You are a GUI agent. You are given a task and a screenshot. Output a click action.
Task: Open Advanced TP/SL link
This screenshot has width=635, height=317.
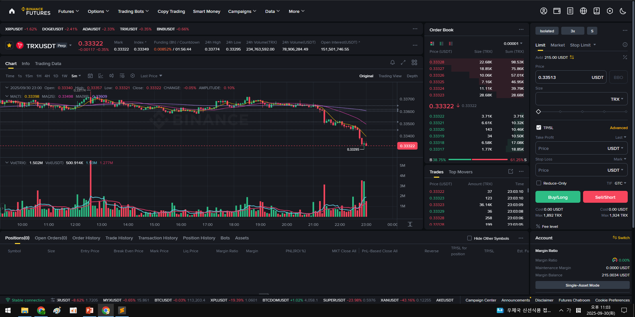click(x=619, y=128)
